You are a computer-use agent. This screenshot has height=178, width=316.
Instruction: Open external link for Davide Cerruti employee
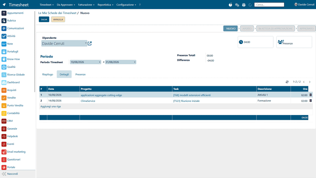(90, 43)
